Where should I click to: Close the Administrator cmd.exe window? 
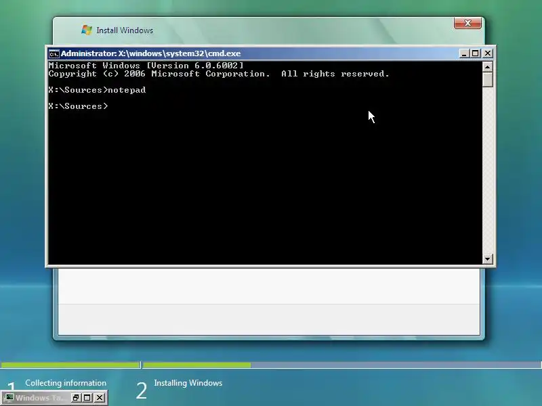tap(487, 53)
